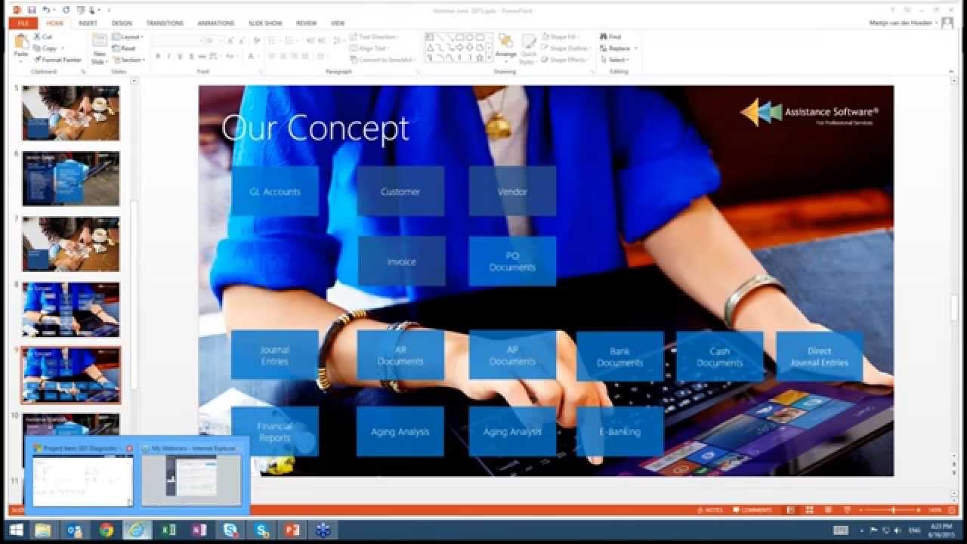Open the Shape Effects dropdown

pos(564,60)
